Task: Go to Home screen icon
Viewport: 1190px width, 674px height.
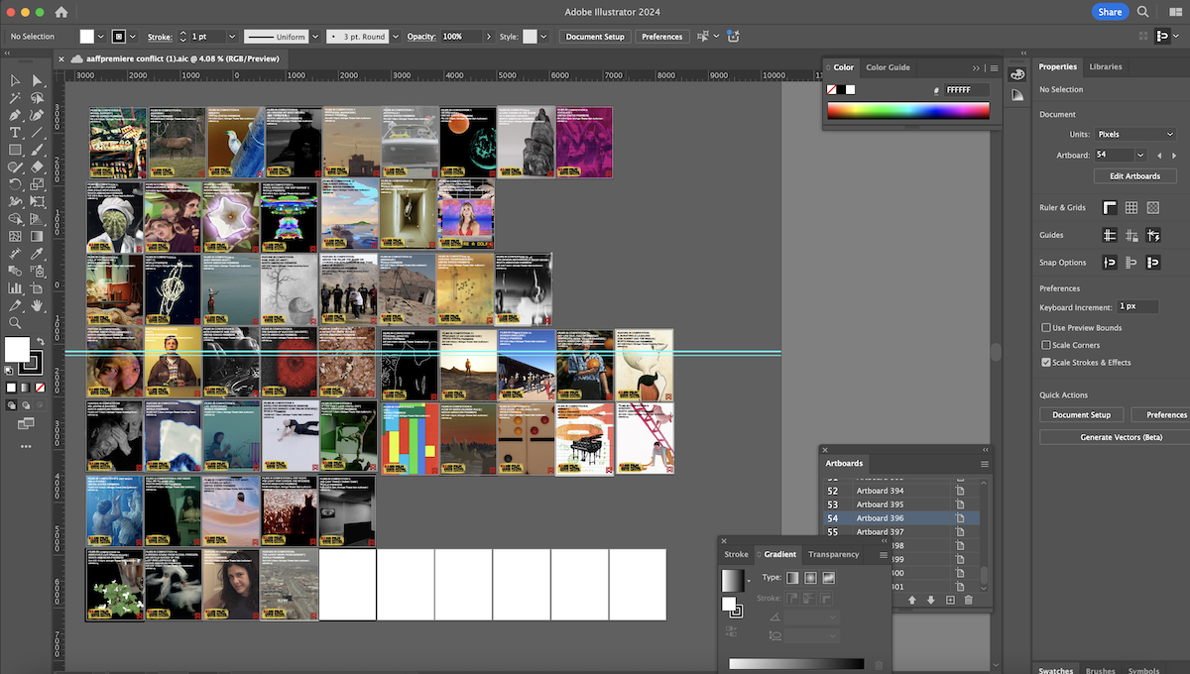Action: [x=61, y=12]
